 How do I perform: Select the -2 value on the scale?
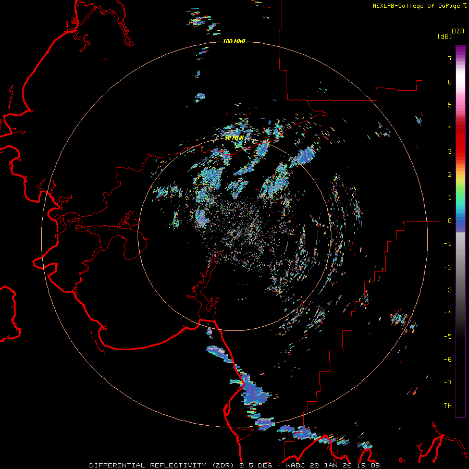pyautogui.click(x=448, y=267)
